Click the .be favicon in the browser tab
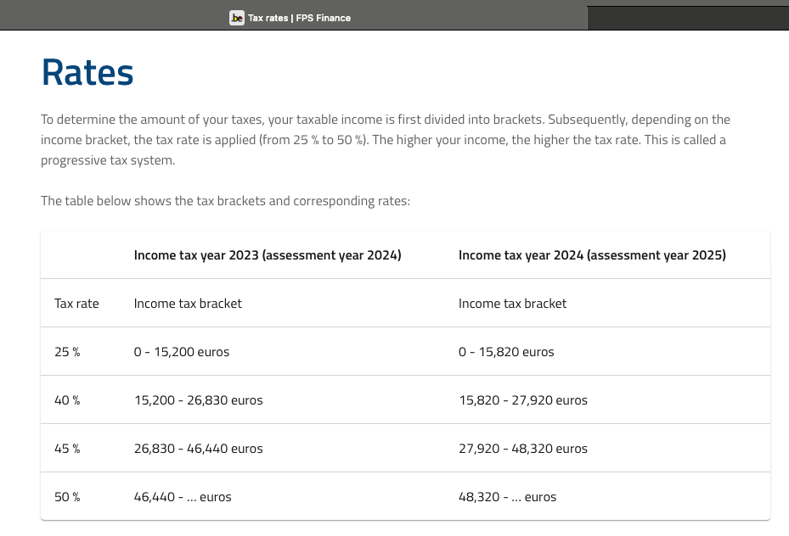The image size is (789, 536). pos(237,17)
